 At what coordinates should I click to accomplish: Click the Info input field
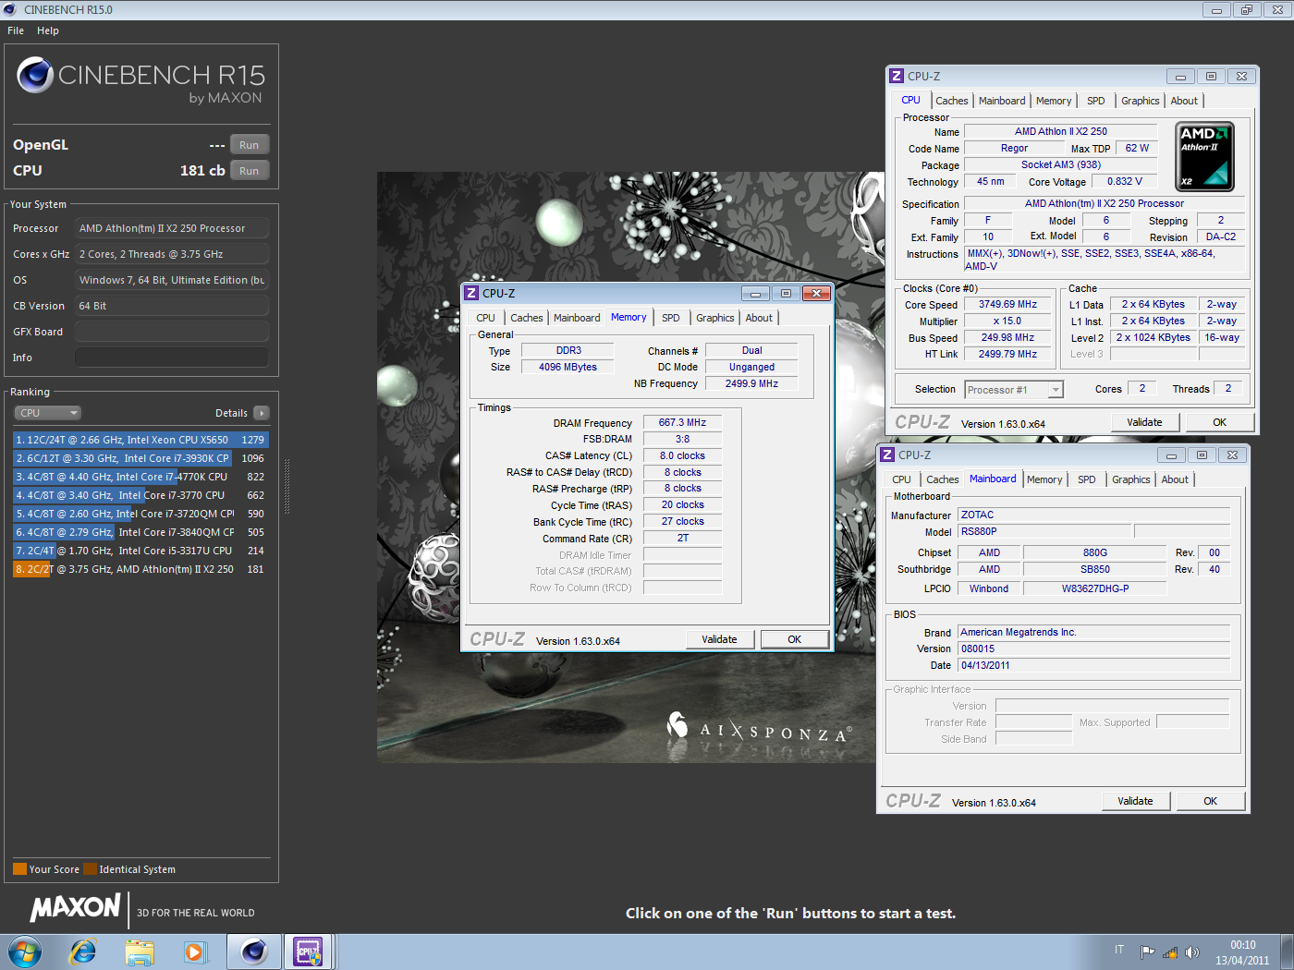click(x=172, y=358)
